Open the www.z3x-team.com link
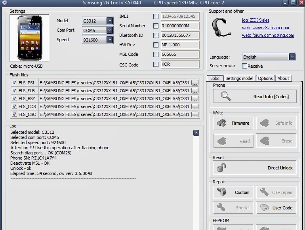Image resolution: width=305 pixels, height=230 pixels. coord(265,28)
